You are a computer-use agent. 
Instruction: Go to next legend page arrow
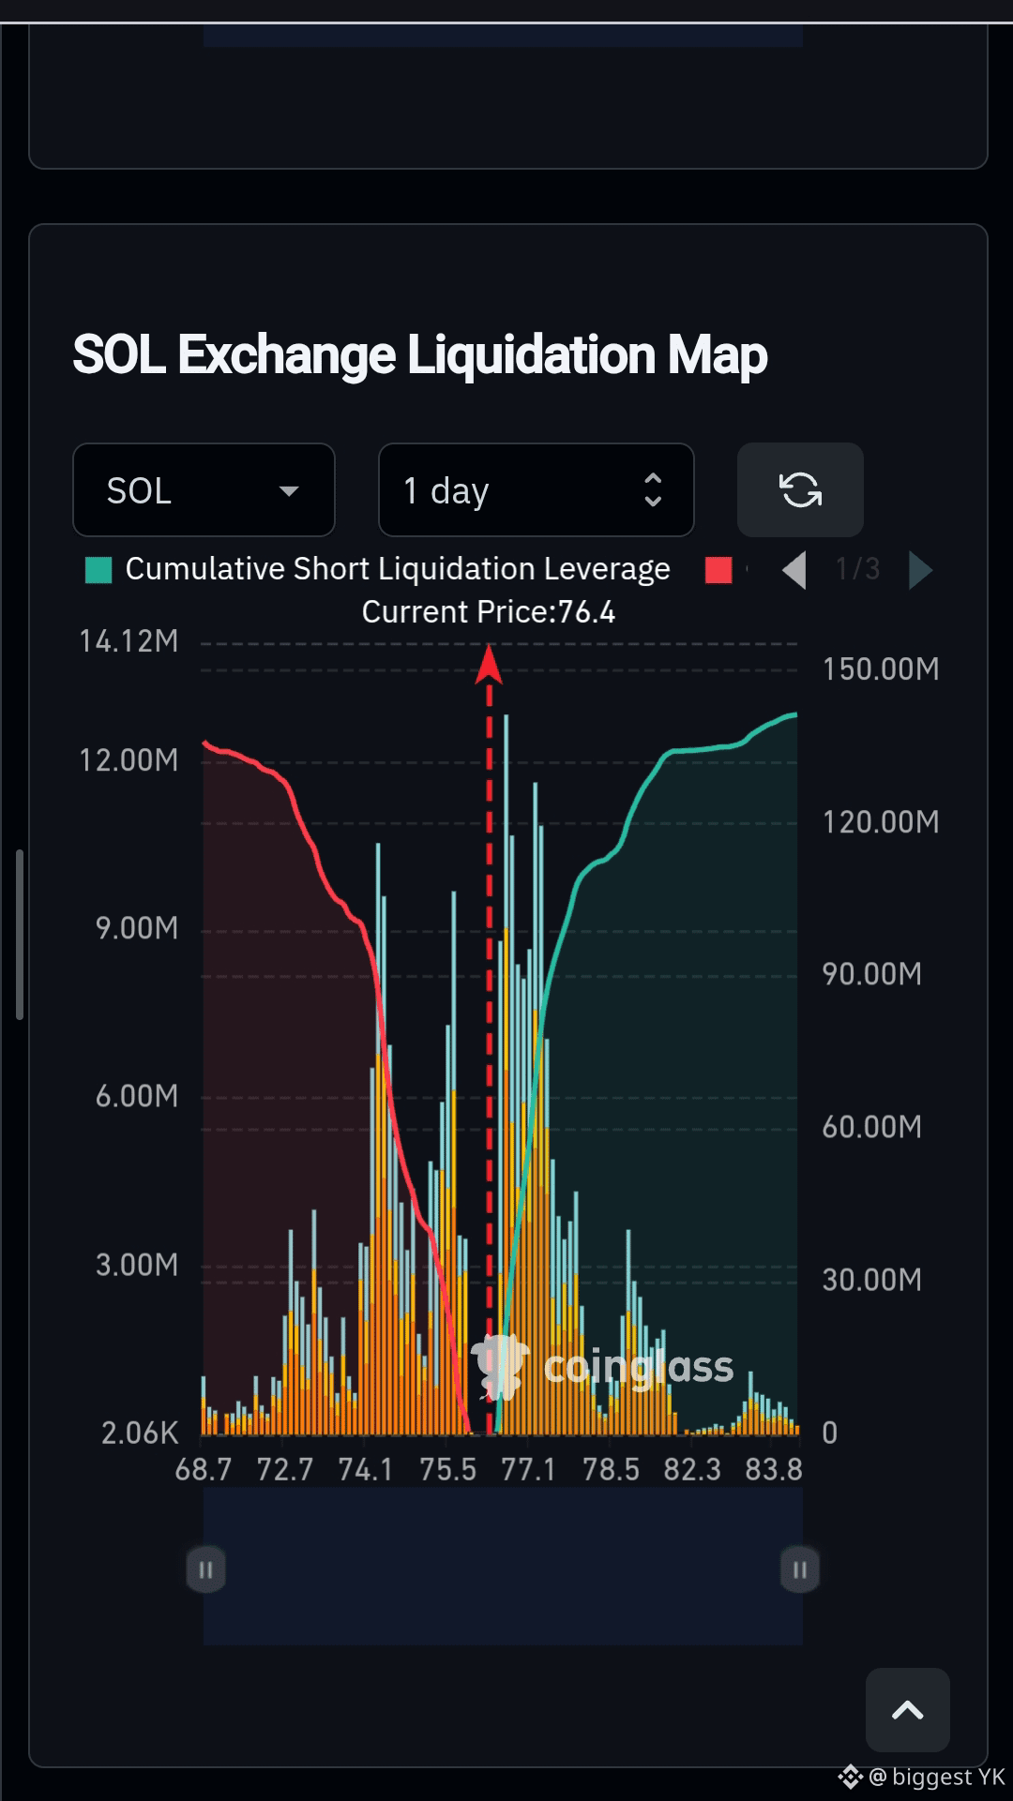click(920, 570)
